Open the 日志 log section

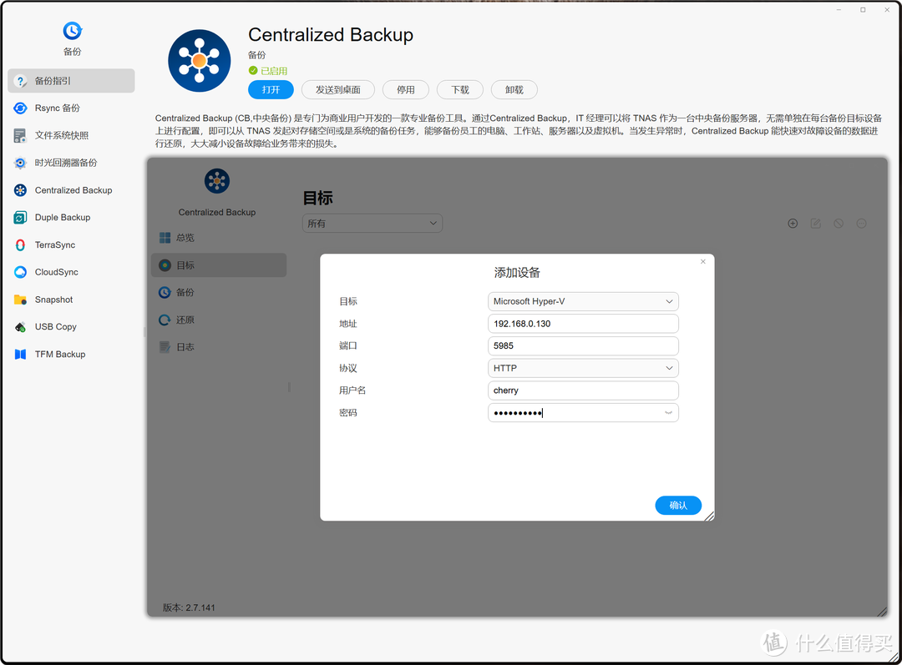[x=185, y=347]
